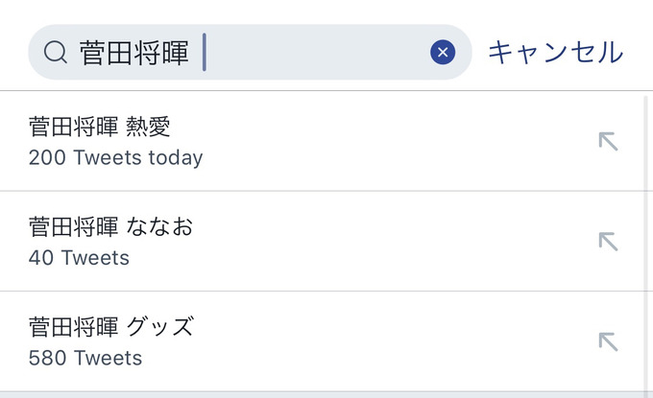
Task: Click the 580 Tweets count label
Action: [x=85, y=358]
